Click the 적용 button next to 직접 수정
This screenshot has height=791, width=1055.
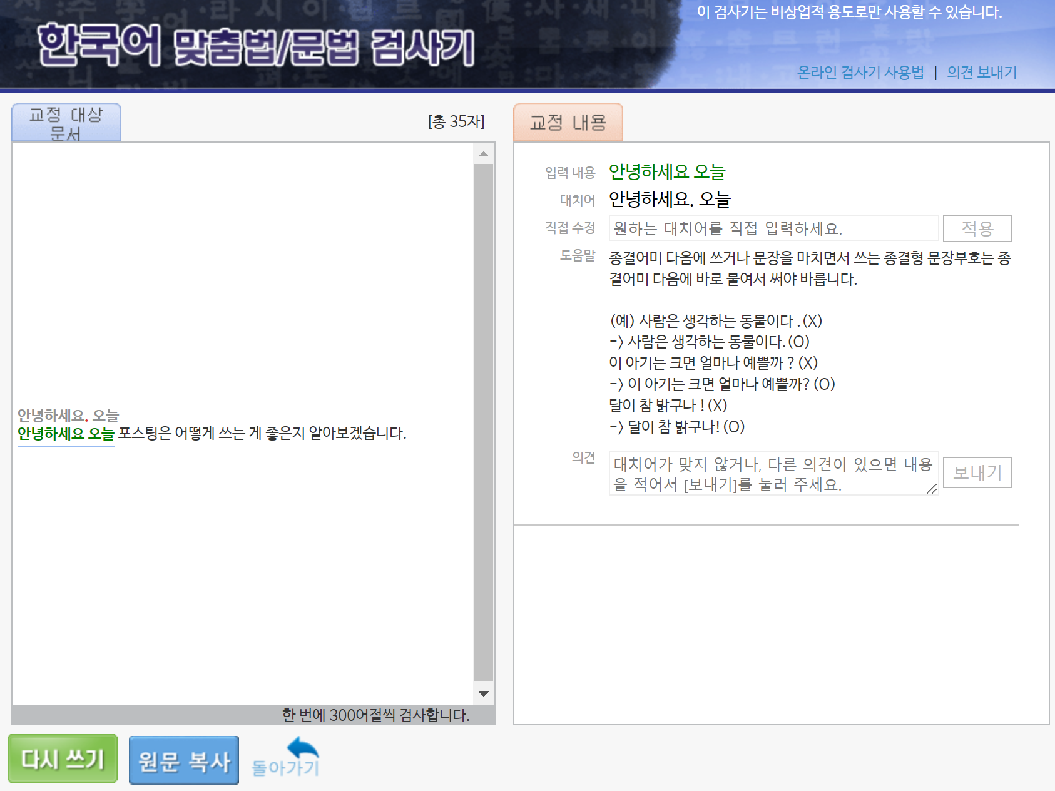977,228
